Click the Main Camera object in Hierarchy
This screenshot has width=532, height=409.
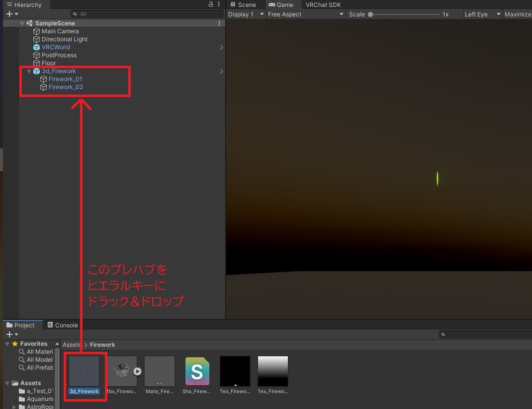pyautogui.click(x=60, y=31)
